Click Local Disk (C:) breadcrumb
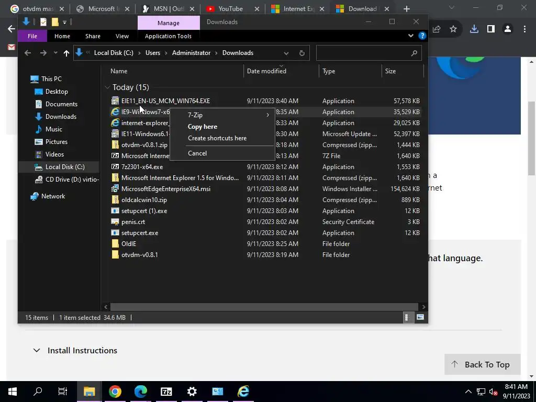Screen dimensions: 536x402 point(114,53)
